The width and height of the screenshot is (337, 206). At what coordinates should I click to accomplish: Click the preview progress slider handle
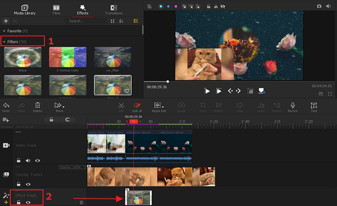click(x=168, y=81)
